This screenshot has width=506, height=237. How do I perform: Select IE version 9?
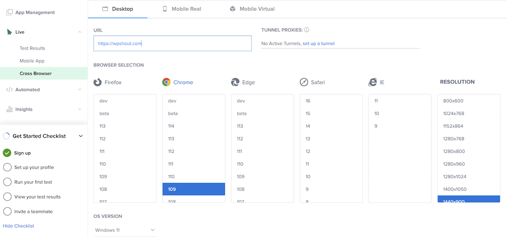tap(400, 126)
